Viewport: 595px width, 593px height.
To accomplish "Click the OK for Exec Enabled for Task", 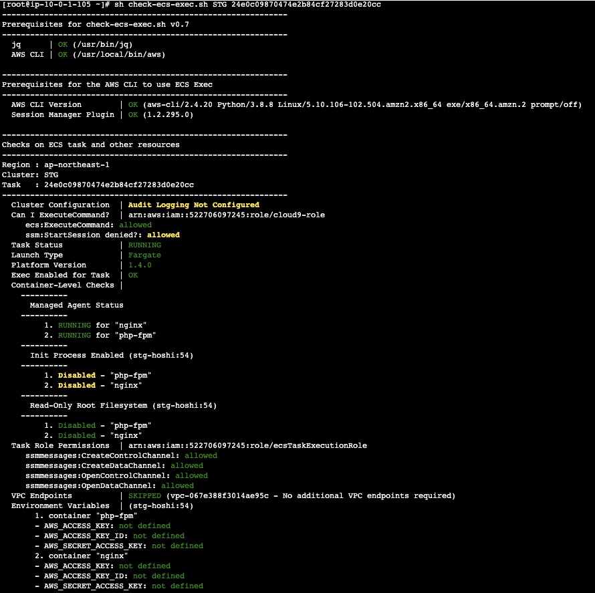I will click(x=133, y=275).
